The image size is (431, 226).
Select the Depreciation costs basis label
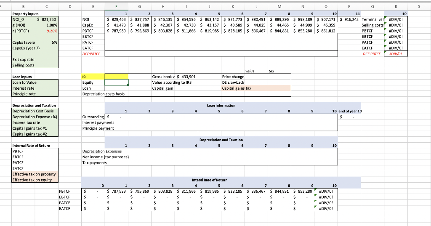coord(104,94)
